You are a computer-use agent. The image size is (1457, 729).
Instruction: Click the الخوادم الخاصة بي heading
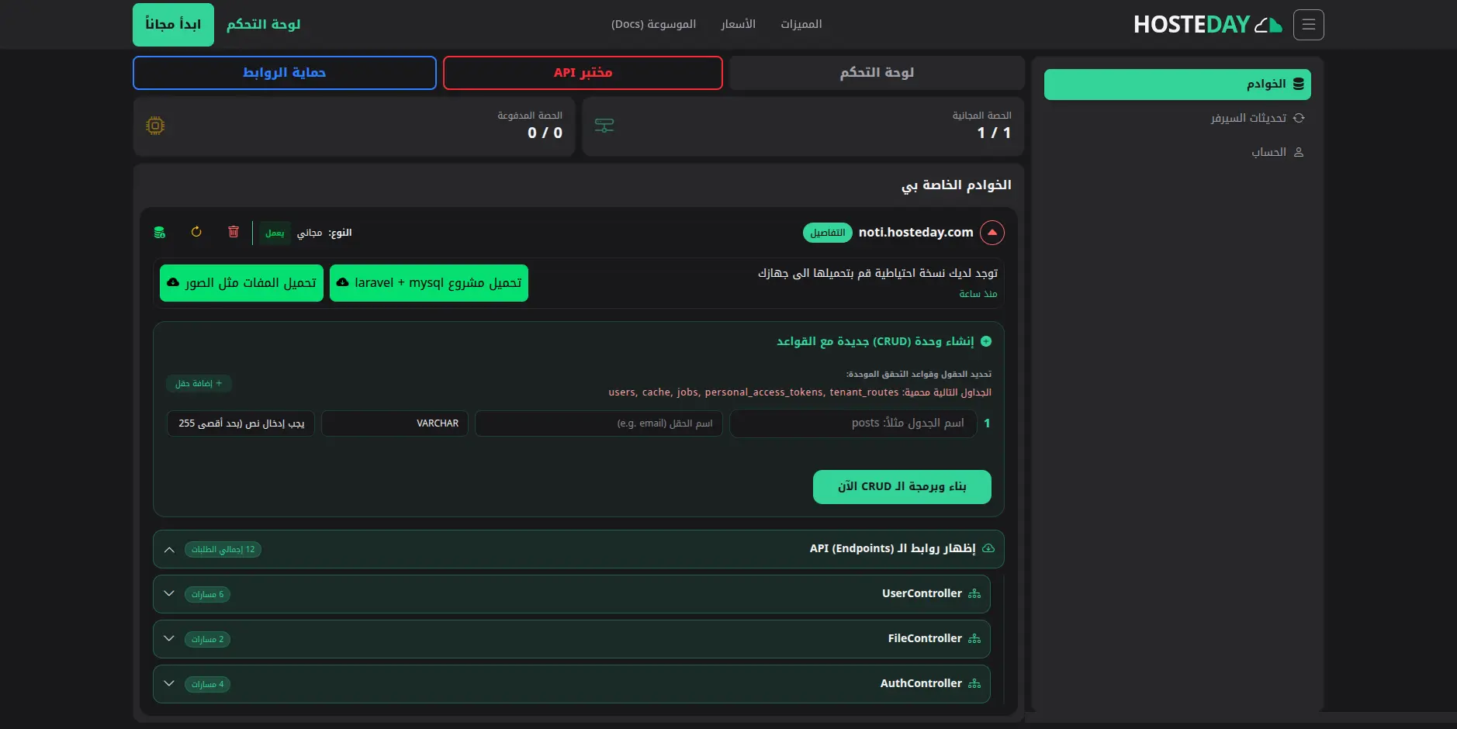(x=957, y=185)
